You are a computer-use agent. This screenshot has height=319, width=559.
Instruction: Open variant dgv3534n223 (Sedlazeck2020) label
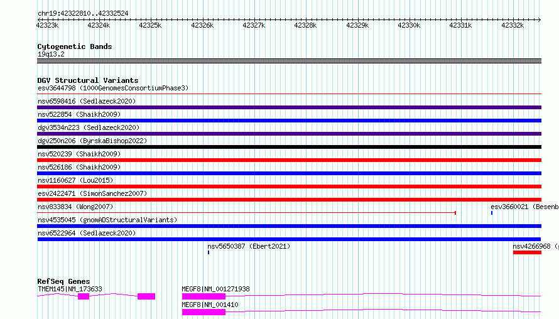pos(89,127)
